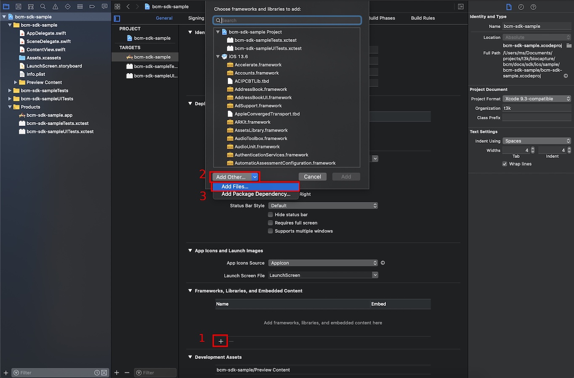Open the Debug navigator icon
The width and height of the screenshot is (574, 378).
point(80,7)
